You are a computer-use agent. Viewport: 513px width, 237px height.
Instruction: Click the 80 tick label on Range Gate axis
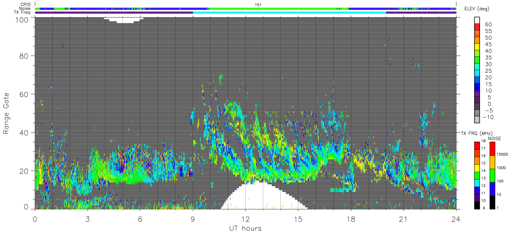[25, 56]
